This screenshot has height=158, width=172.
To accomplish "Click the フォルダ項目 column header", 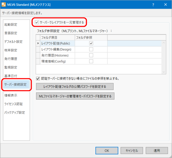I will point(58,37).
